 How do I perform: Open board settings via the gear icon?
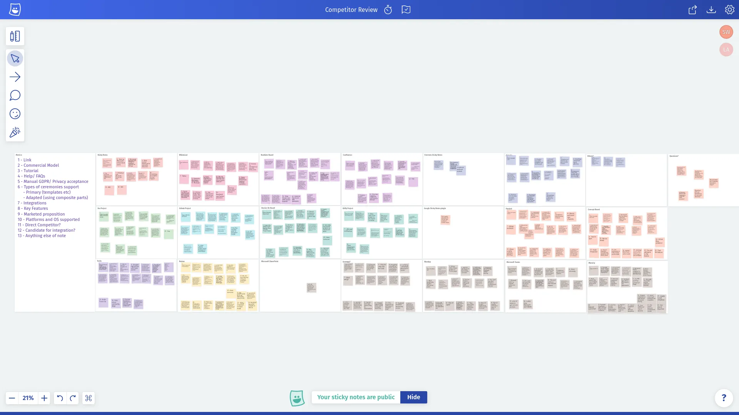pos(730,10)
